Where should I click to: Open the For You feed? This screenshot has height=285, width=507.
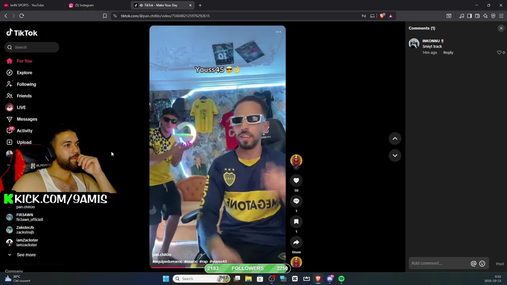[25, 61]
